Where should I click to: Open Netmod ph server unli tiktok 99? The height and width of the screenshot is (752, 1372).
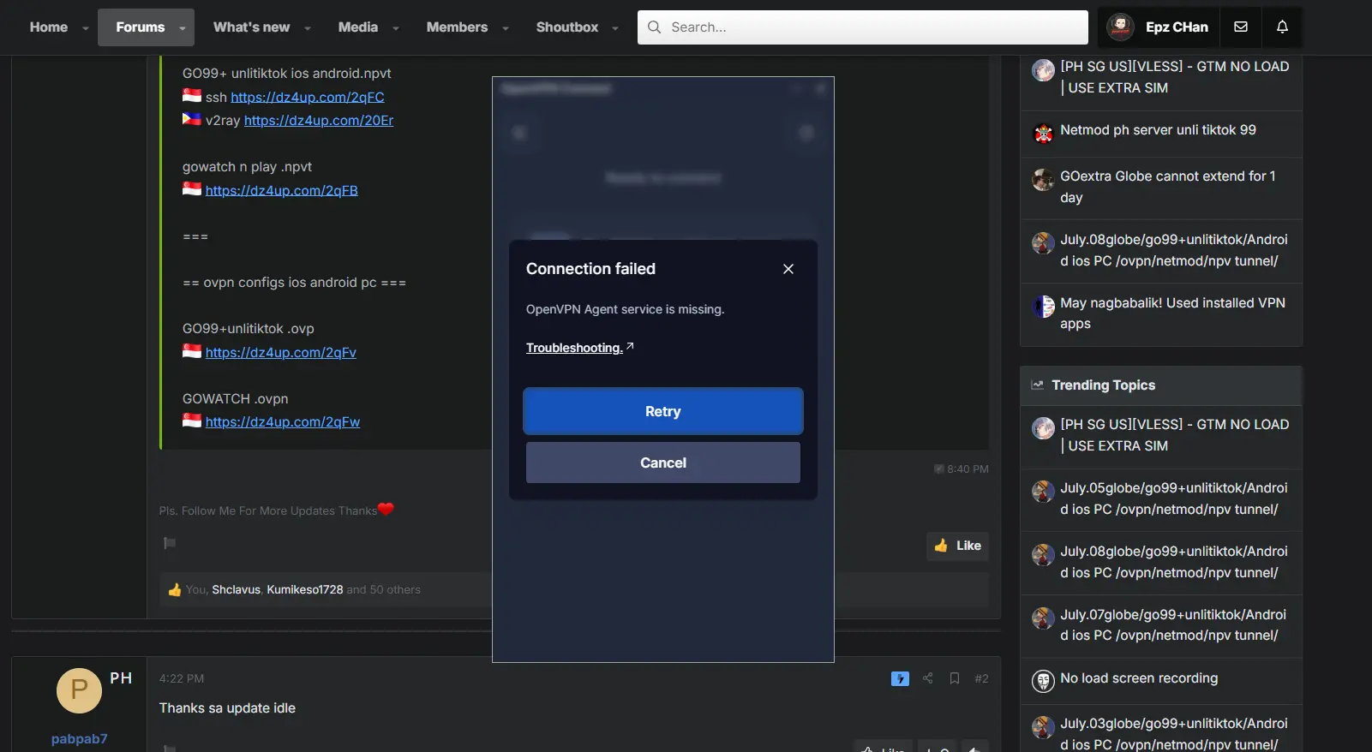pyautogui.click(x=1158, y=130)
